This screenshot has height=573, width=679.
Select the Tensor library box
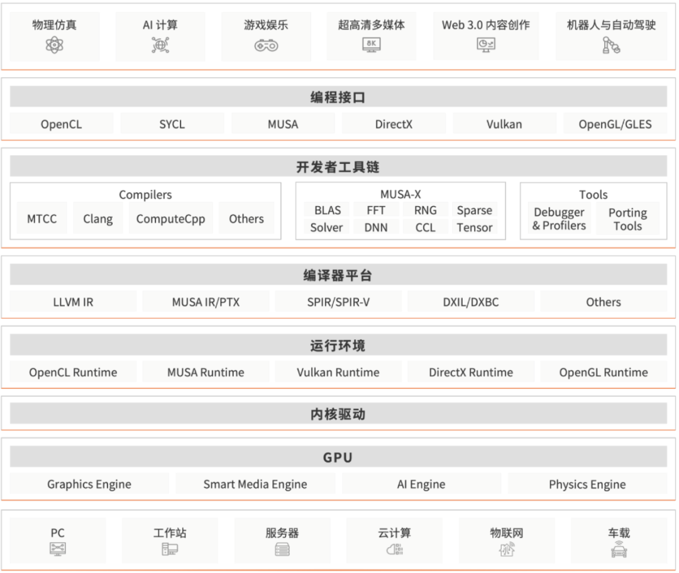(x=475, y=227)
